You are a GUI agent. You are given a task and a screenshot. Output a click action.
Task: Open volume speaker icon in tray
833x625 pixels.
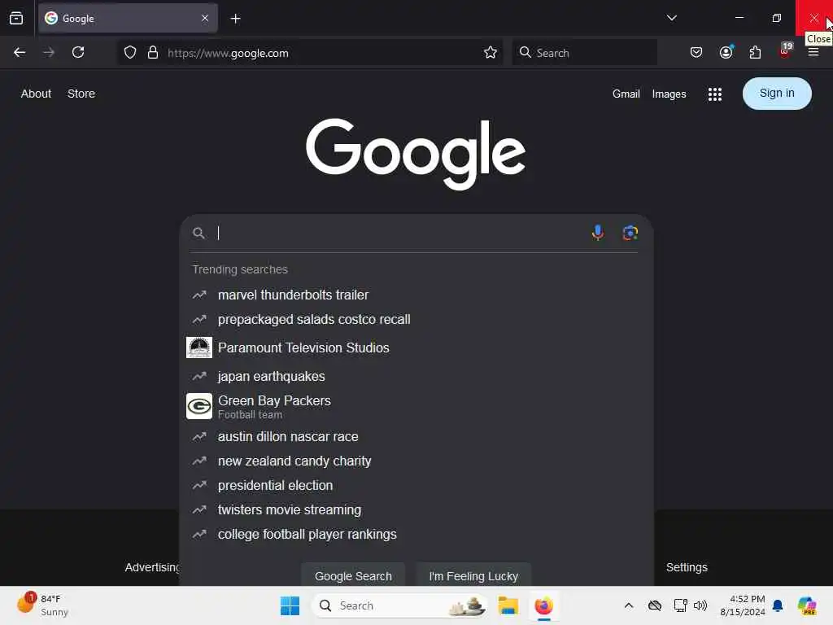[x=700, y=605]
